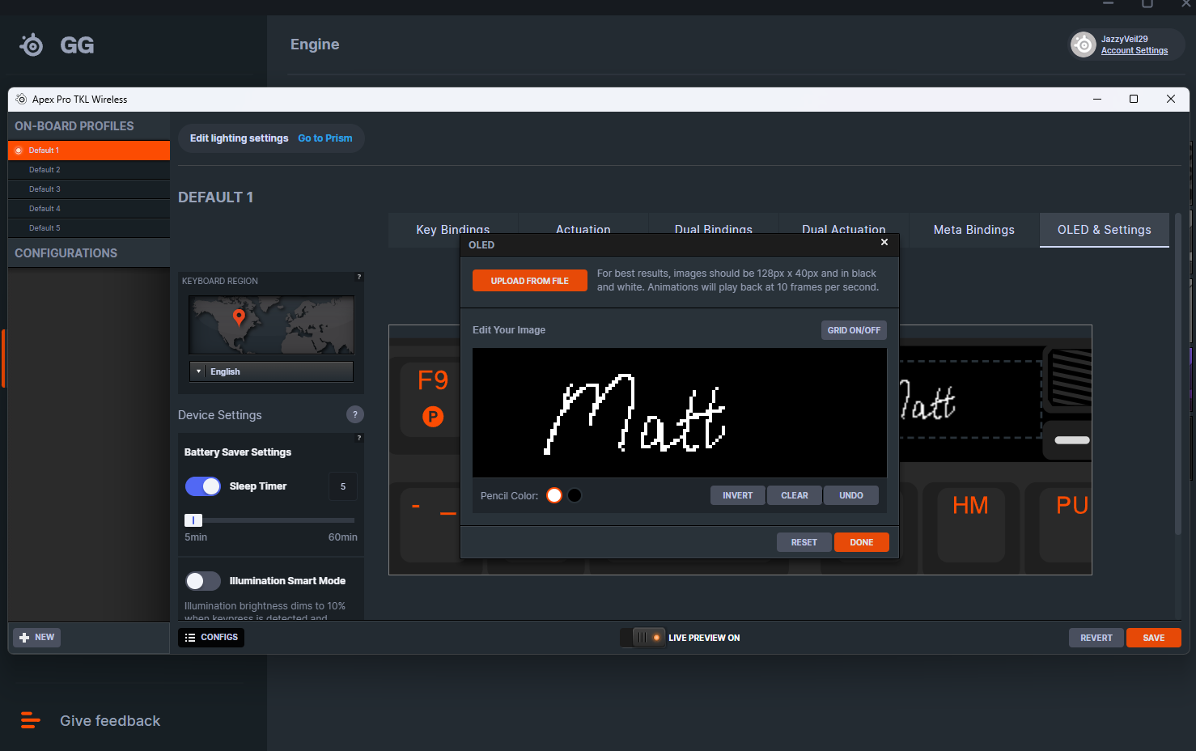Open the English language dropdown
The height and width of the screenshot is (751, 1196).
(x=271, y=371)
